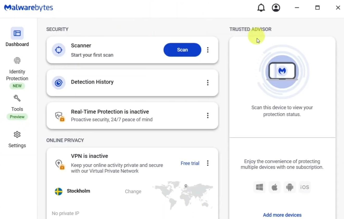This screenshot has height=219, width=344.
Task: Open the Real-Time Protection is inactive card
Action: coord(132,116)
